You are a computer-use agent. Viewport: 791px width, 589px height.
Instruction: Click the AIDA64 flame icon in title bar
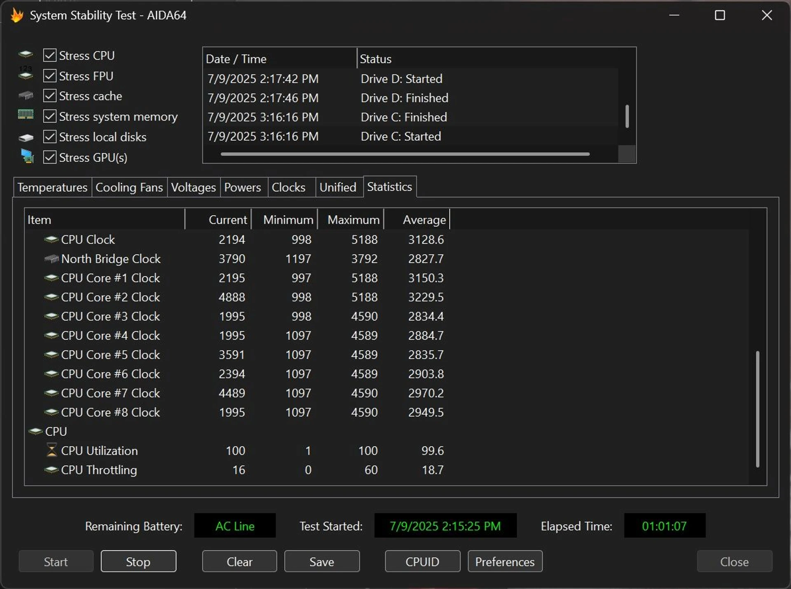coord(17,15)
